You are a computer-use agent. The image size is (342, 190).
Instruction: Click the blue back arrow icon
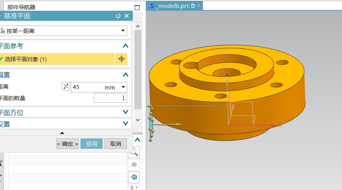[134, 177]
